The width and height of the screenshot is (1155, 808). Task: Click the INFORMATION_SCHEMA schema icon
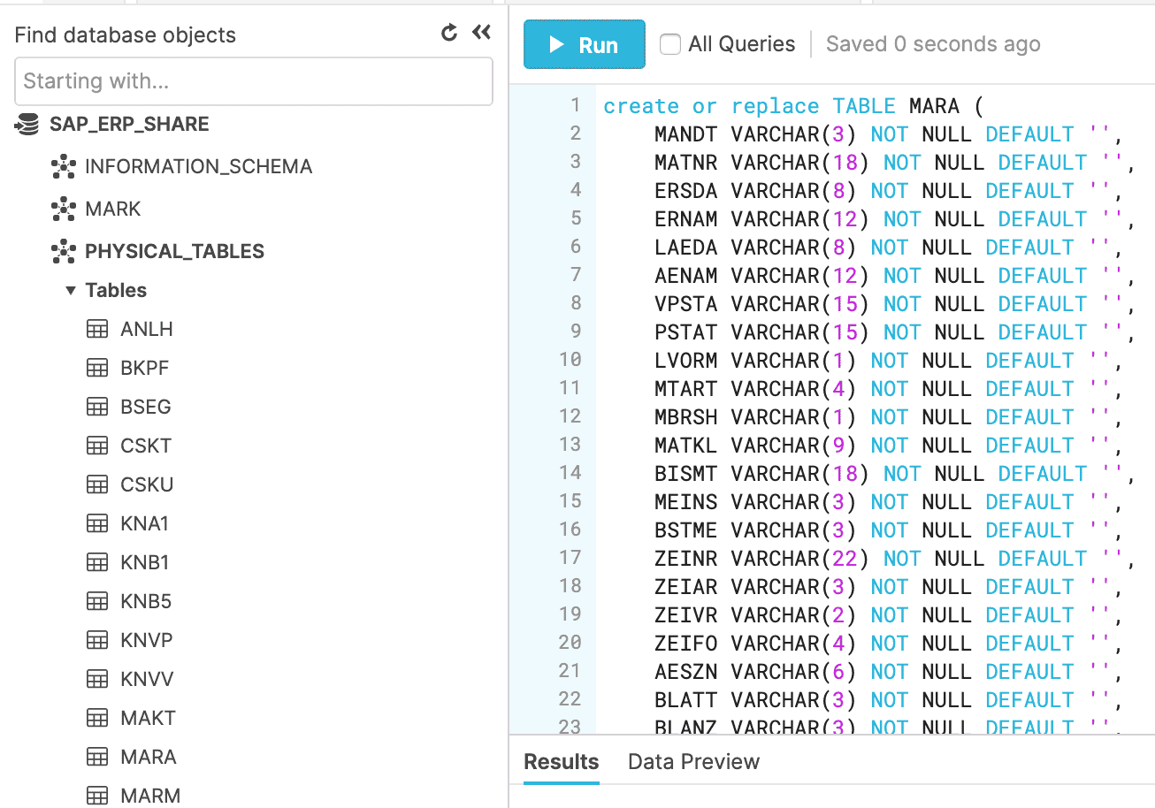click(x=64, y=167)
